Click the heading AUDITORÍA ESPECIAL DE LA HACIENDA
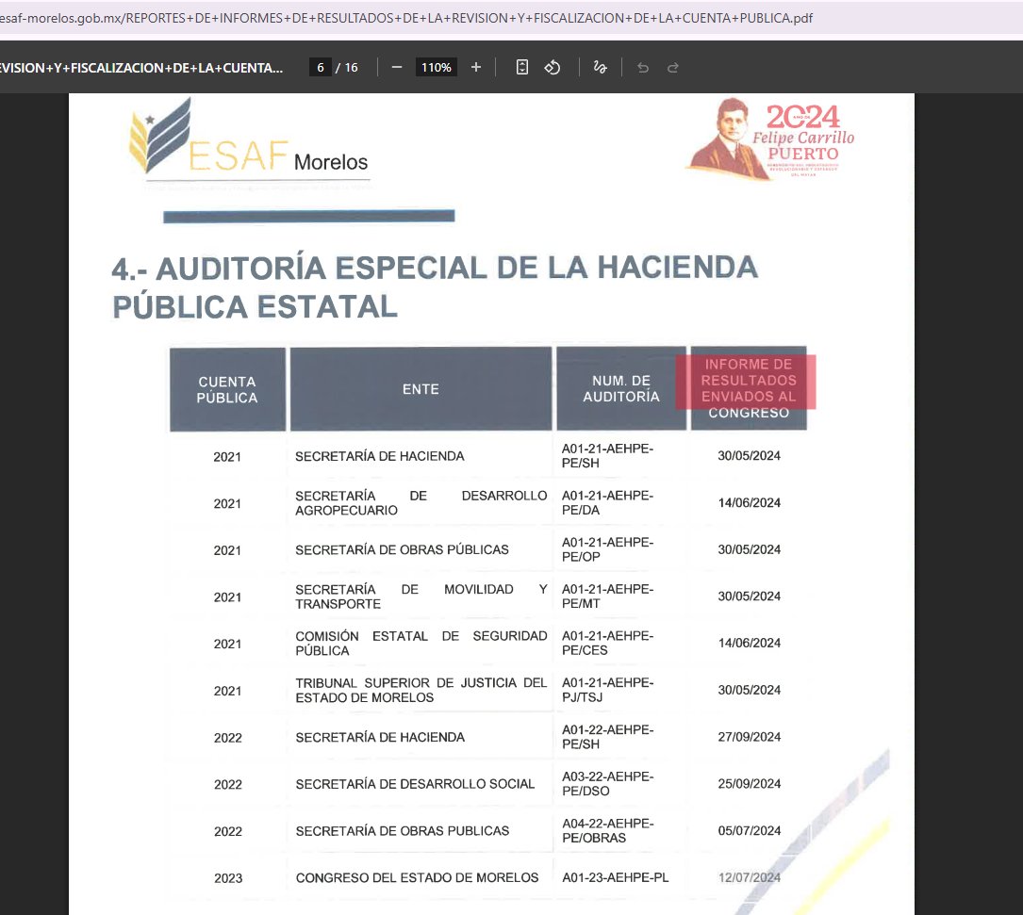The height and width of the screenshot is (915, 1023). pos(435,287)
